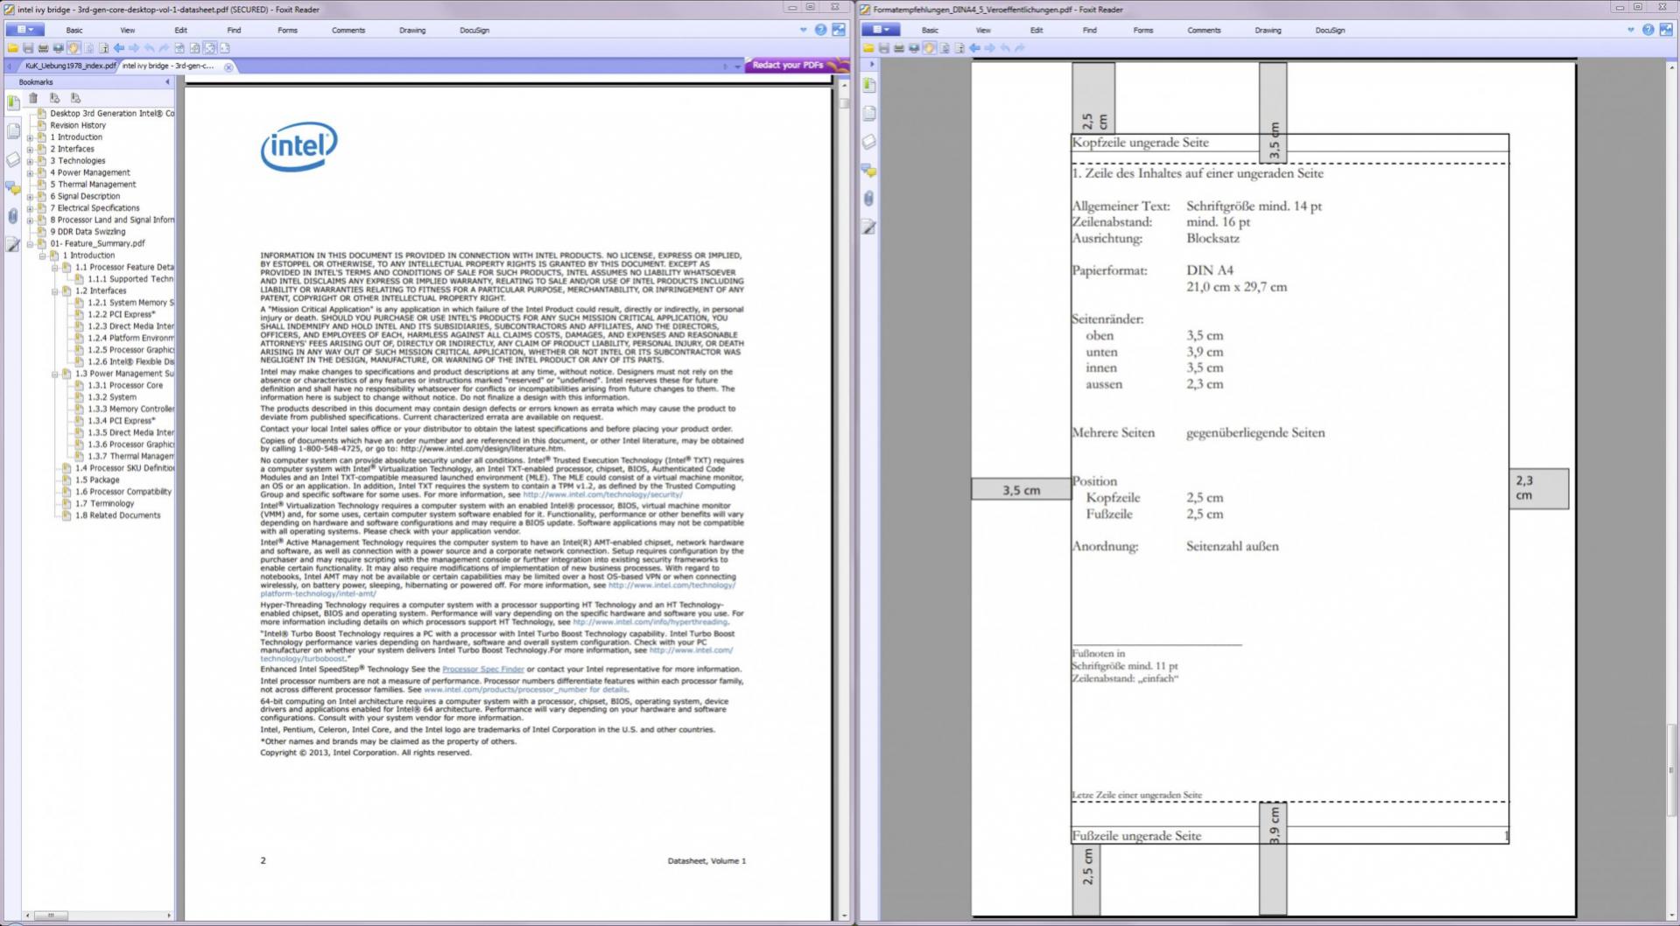The width and height of the screenshot is (1680, 926).
Task: Click Open folder icon in Formatempfehlungen window
Action: tap(868, 48)
